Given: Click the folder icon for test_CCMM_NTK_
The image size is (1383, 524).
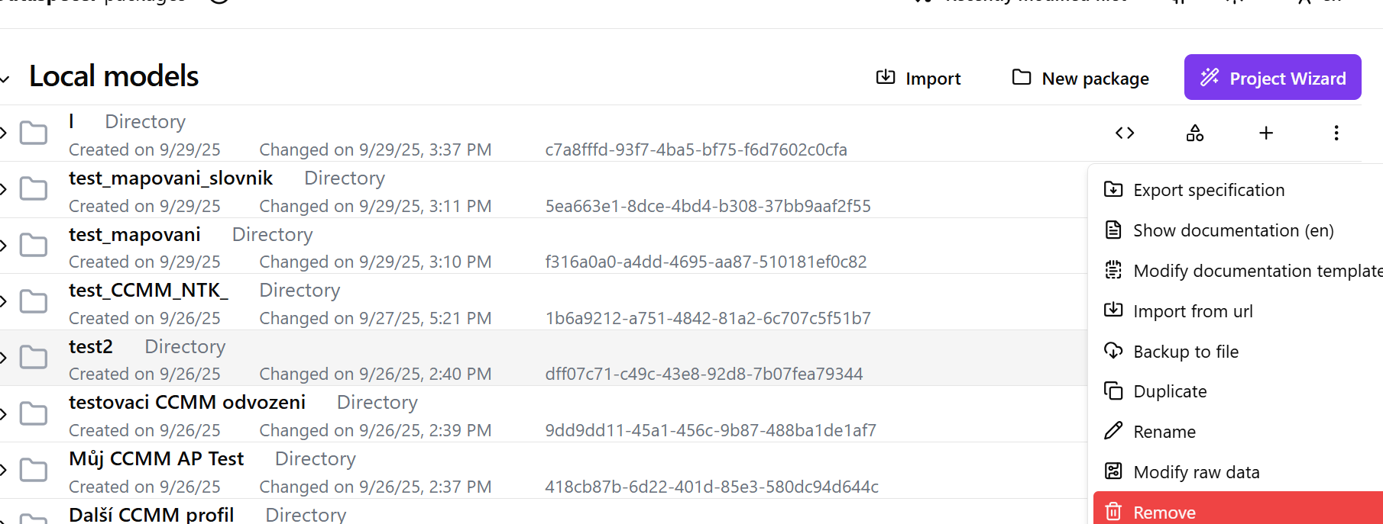Looking at the screenshot, I should 34,301.
